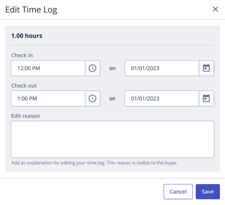The image size is (225, 205).
Task: Click the 12:00 PM check in time field
Action: (48, 68)
